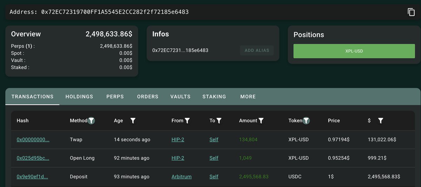Switch to the Holdings tab
This screenshot has width=421, height=187.
pyautogui.click(x=79, y=97)
